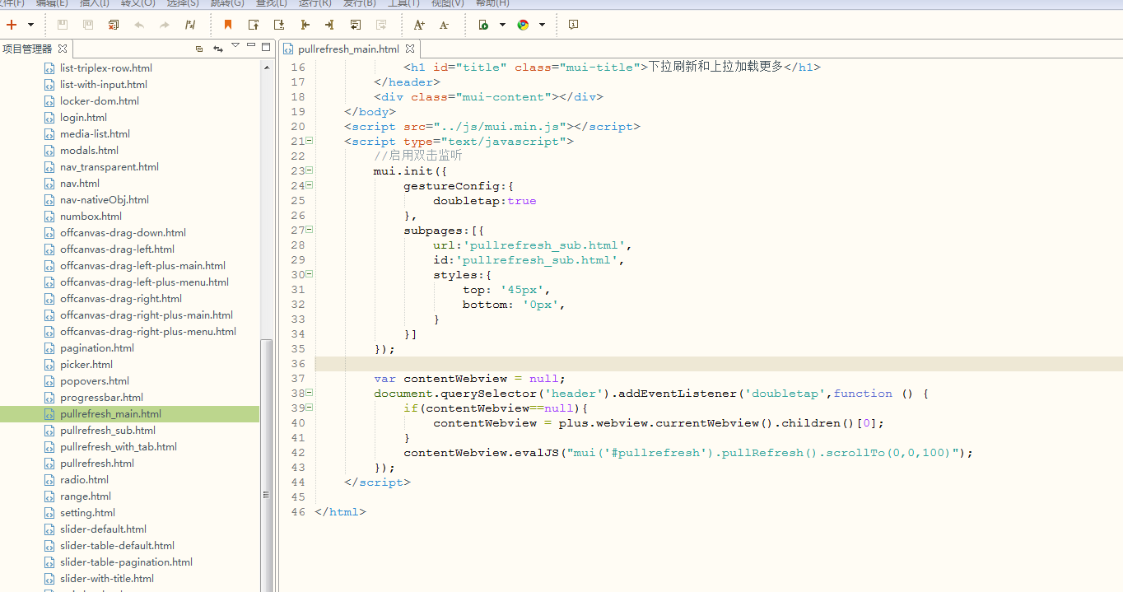Select popovers.html in the project tree
The height and width of the screenshot is (592, 1123).
pyautogui.click(x=95, y=380)
